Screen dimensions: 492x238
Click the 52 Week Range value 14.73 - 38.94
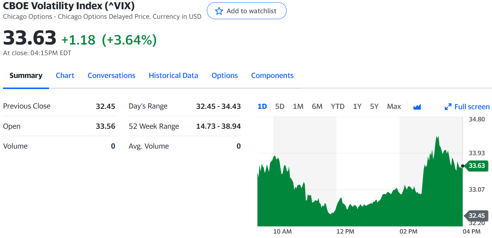[x=218, y=126]
